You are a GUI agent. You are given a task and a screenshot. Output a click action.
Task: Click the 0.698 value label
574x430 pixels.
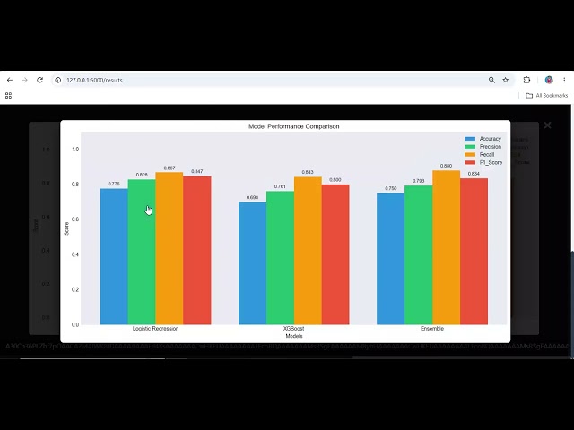click(252, 197)
